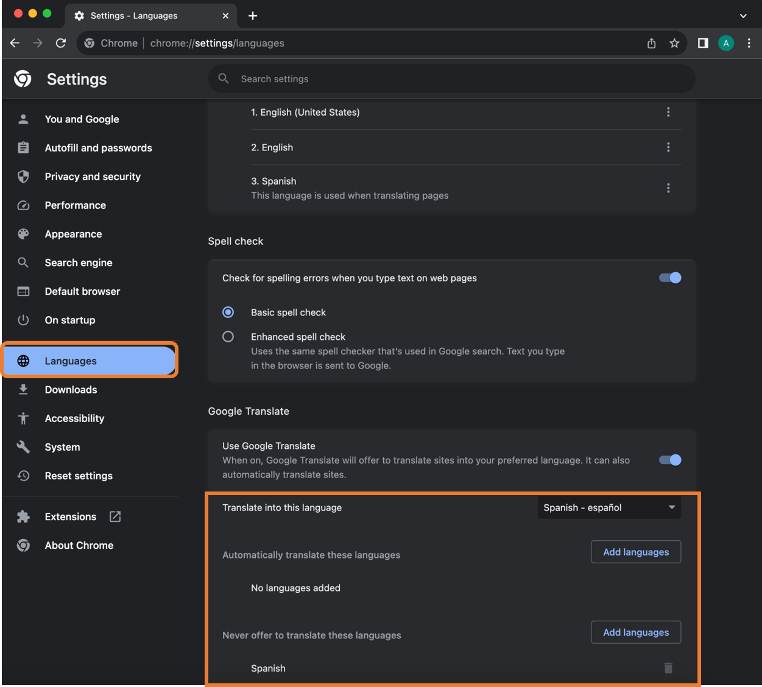Click the forward navigation arrow

click(x=38, y=43)
